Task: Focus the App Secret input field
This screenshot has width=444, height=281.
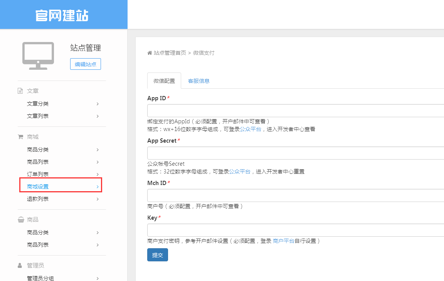Action: point(295,153)
